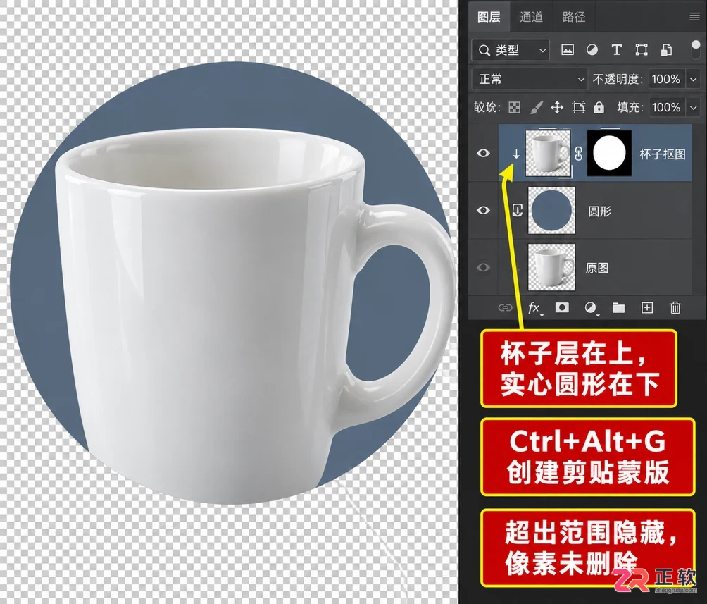707x604 pixels.
Task: Expand the 不透明度 slider arrow
Action: coord(693,80)
